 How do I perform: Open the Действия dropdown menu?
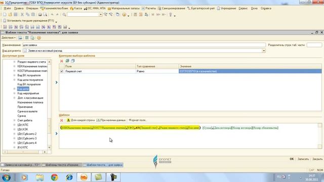pyautogui.click(x=9, y=38)
